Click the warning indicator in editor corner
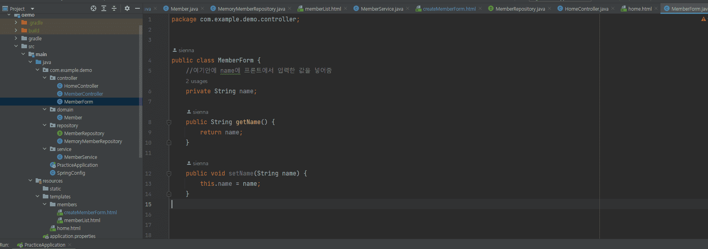 [704, 19]
